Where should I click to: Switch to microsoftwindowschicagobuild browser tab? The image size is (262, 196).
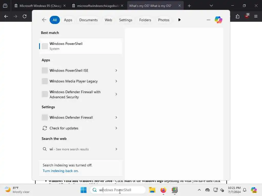coord(98,6)
